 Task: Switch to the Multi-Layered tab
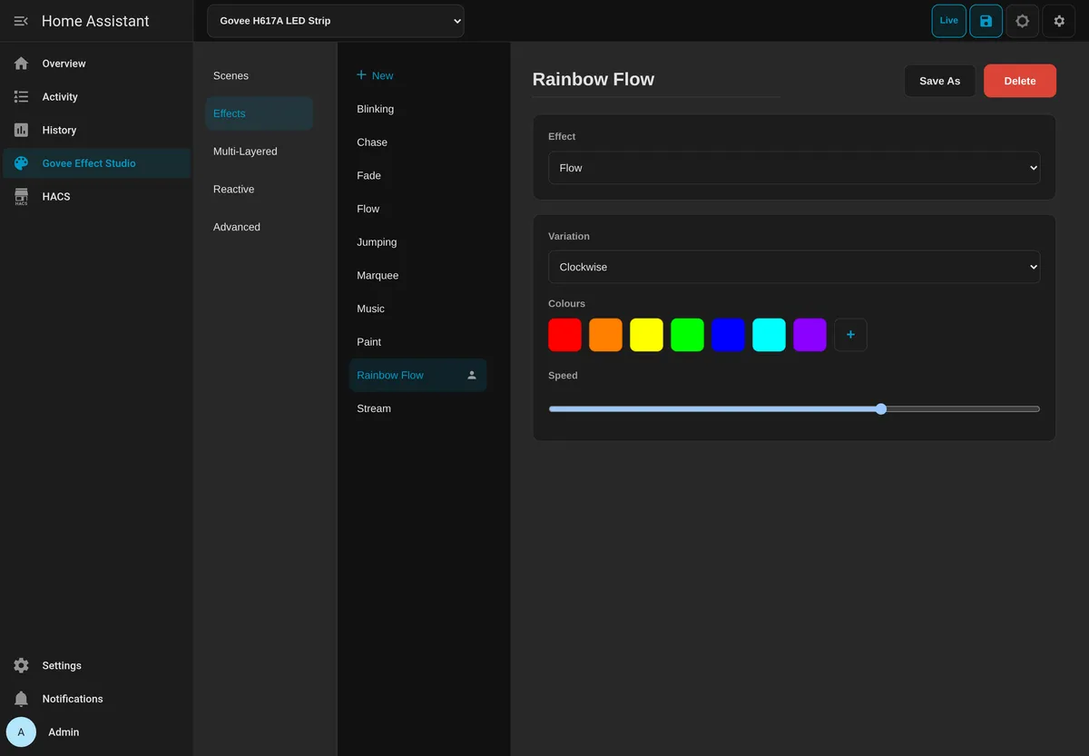pos(260,152)
